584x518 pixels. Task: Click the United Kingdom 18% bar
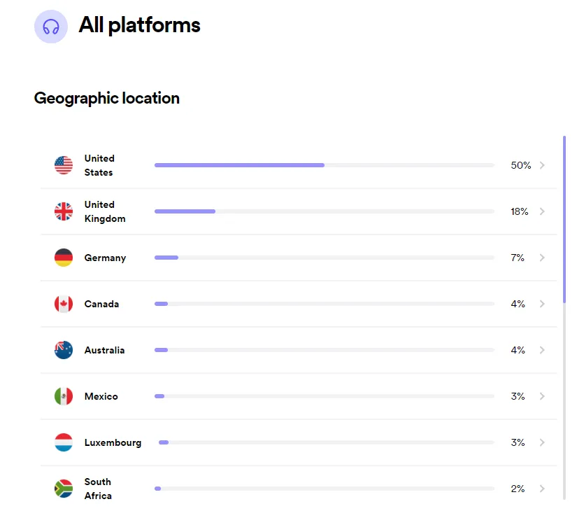tap(325, 211)
